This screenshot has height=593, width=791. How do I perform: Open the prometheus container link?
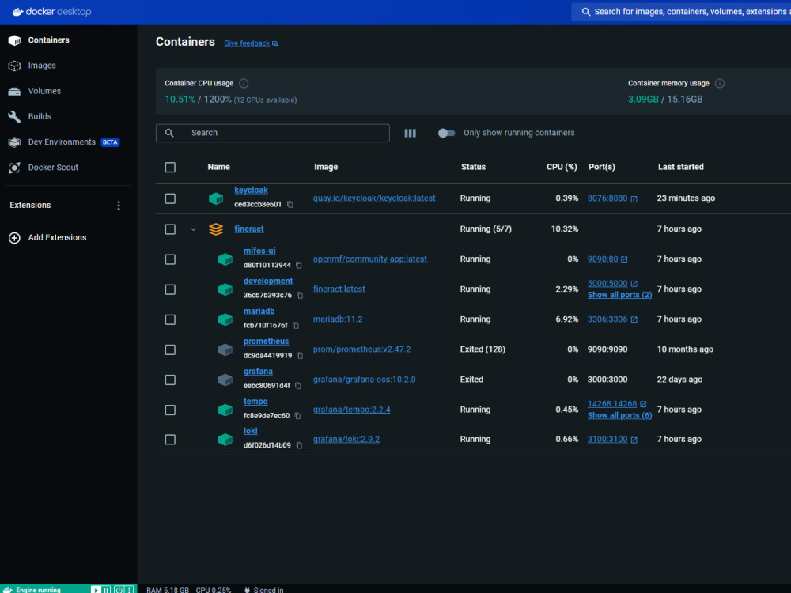[x=266, y=342]
